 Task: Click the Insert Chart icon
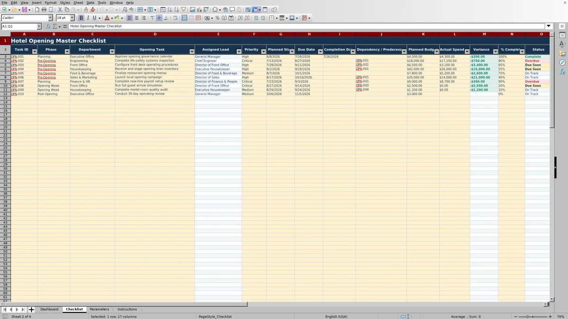[x=199, y=9]
